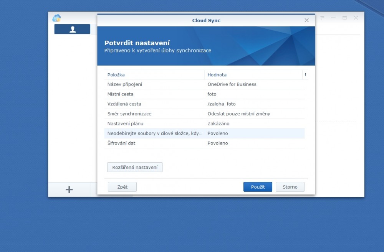The image size is (384, 252).
Task: Minimize the Cloud Sync background window
Action: pyautogui.click(x=333, y=18)
